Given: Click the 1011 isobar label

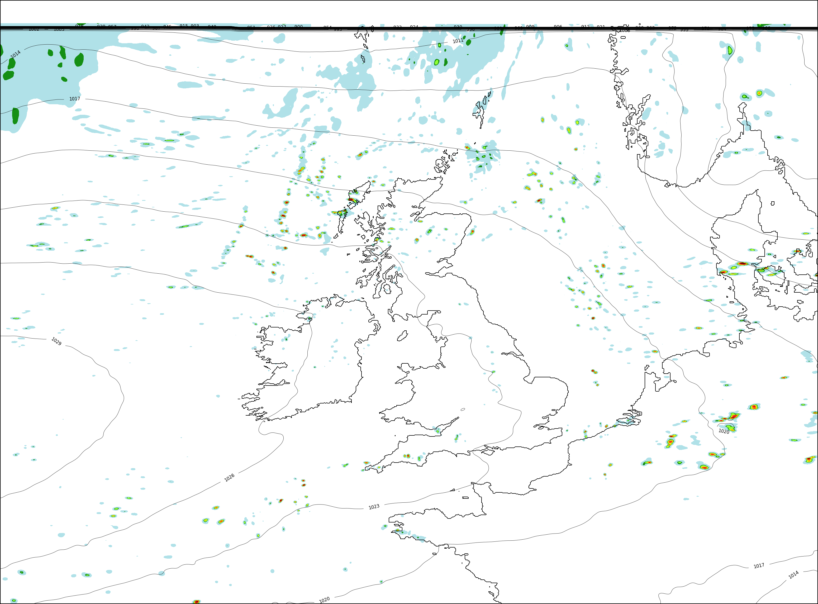Looking at the screenshot, I should pyautogui.click(x=458, y=41).
